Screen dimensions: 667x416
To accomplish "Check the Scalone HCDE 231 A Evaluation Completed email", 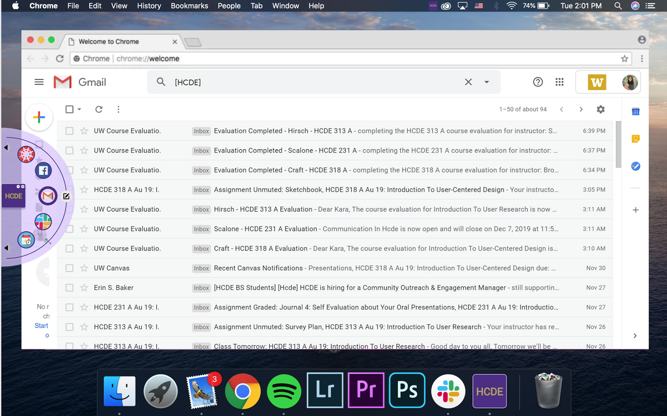I will pos(69,150).
